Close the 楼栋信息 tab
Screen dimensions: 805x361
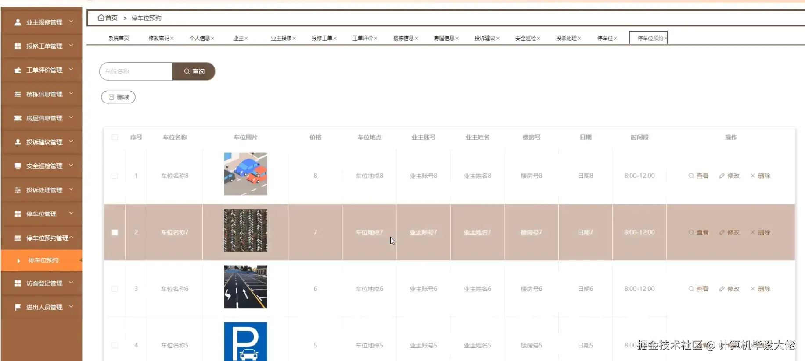(416, 39)
